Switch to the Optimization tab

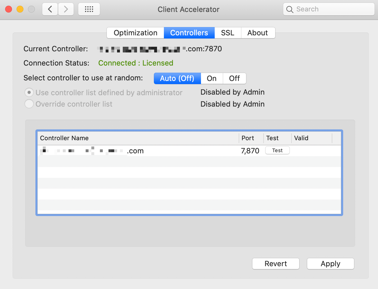point(135,33)
